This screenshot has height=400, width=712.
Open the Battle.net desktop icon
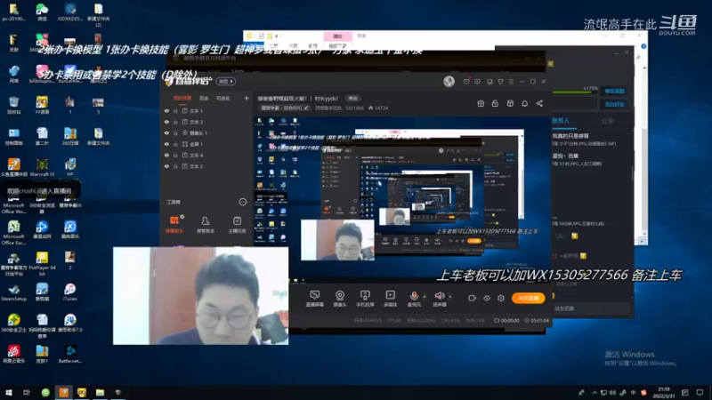pos(70,354)
